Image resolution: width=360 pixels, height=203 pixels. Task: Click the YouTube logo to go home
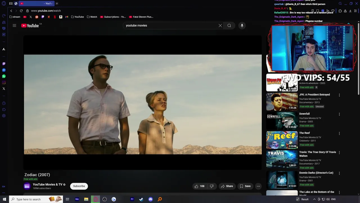[x=30, y=26]
